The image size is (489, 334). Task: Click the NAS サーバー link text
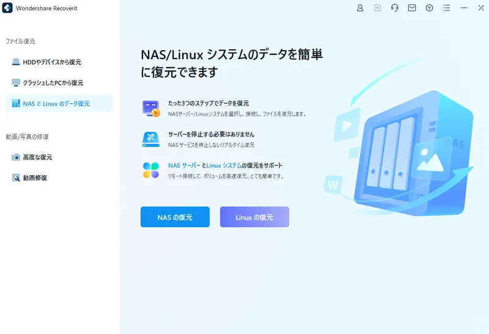click(184, 165)
